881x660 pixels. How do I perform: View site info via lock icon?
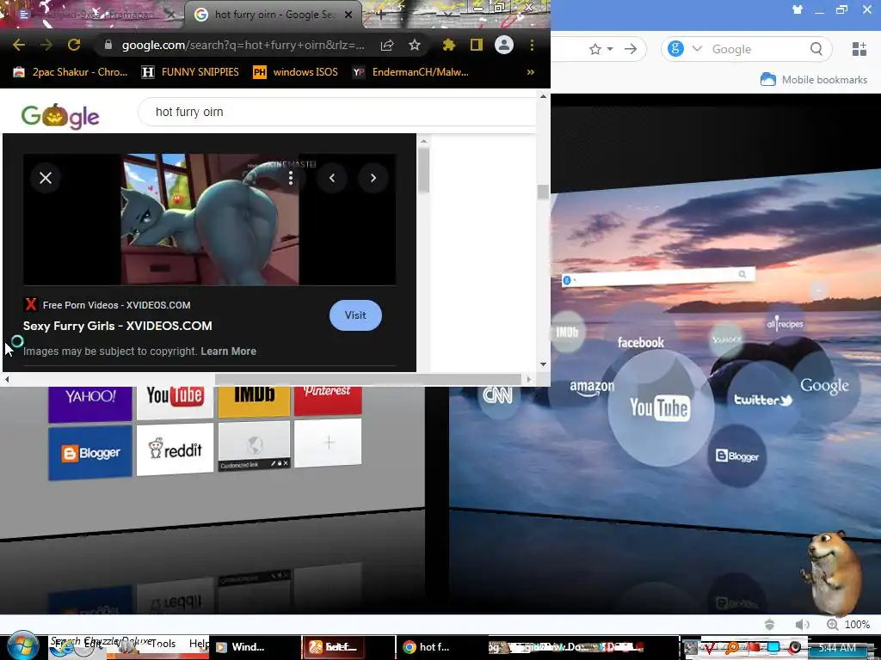pyautogui.click(x=108, y=45)
